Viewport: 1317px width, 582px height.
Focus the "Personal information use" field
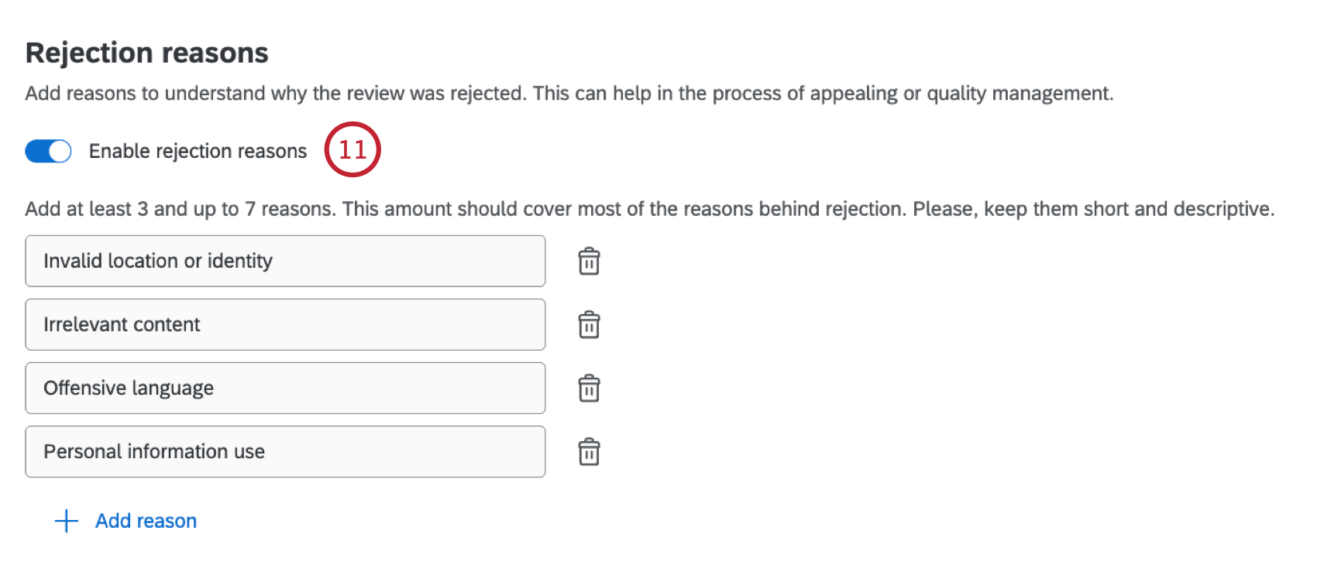point(285,453)
